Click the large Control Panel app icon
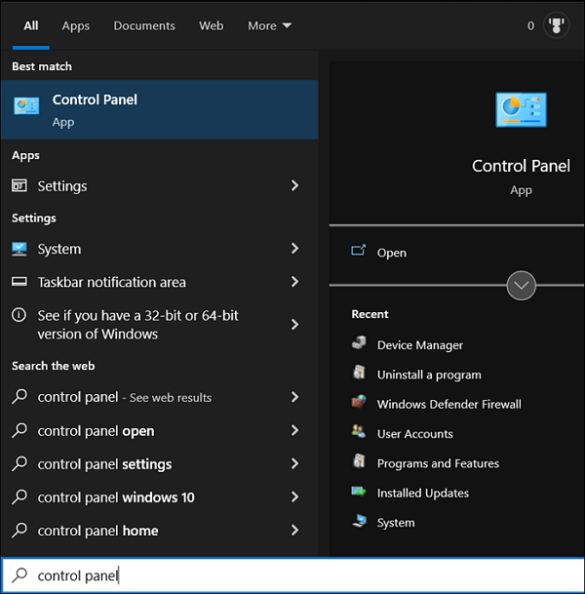The image size is (585, 594). (x=521, y=111)
